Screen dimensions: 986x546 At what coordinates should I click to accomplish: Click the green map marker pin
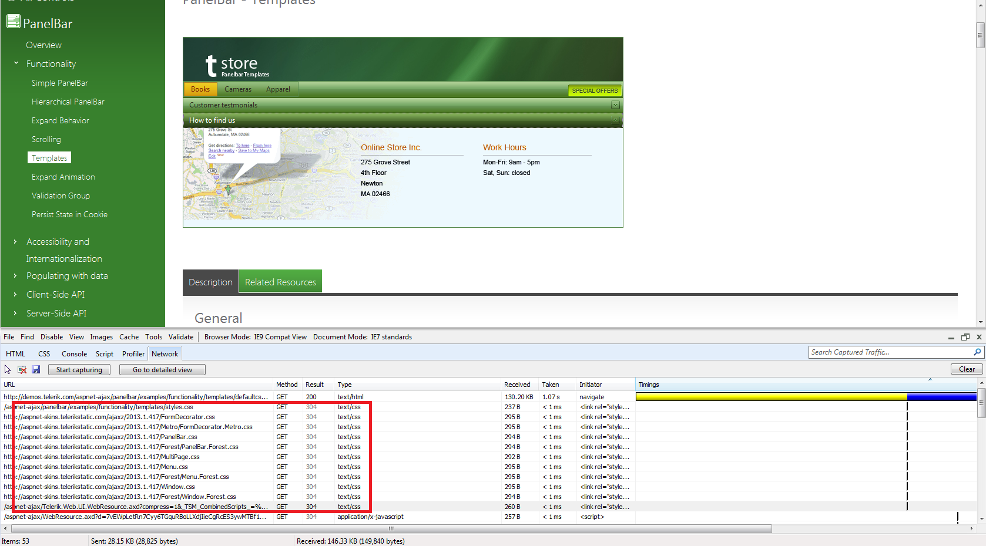(229, 190)
